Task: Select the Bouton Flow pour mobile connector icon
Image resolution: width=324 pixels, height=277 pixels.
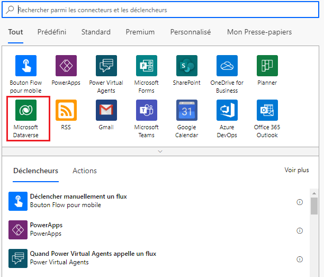Action: pyautogui.click(x=26, y=66)
